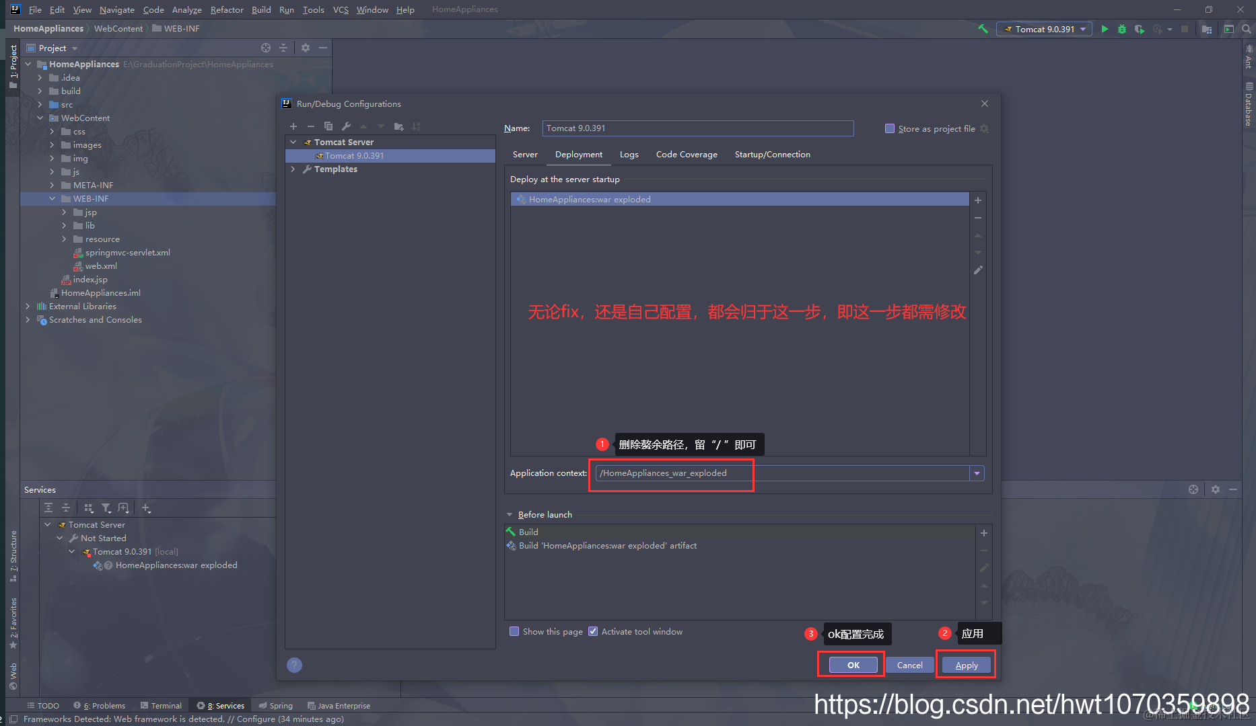Collapse the WEB-INF folder in Project tree
This screenshot has width=1256, height=726.
52,198
